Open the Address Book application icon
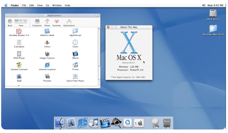Image resolution: width=228 pixels, height=133 pixels. click(47, 31)
